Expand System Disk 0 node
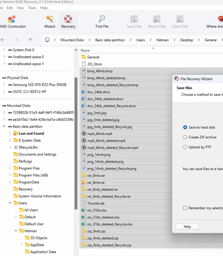The image size is (223, 256). pos(4,50)
